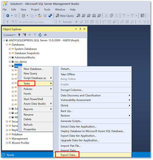Viewport: 153px width, 160px height.
Task: Click the Copy icon in toolbar
Action: point(111,16)
